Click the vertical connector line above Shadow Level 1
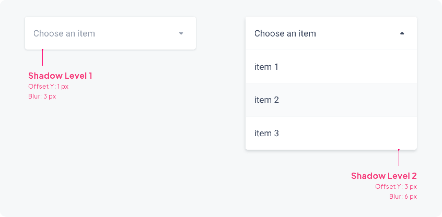The width and height of the screenshot is (442, 217). pos(42,58)
